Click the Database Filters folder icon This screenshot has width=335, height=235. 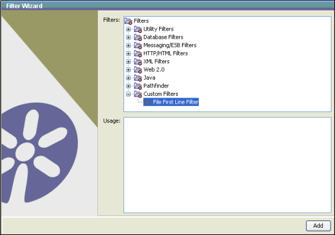coord(138,37)
